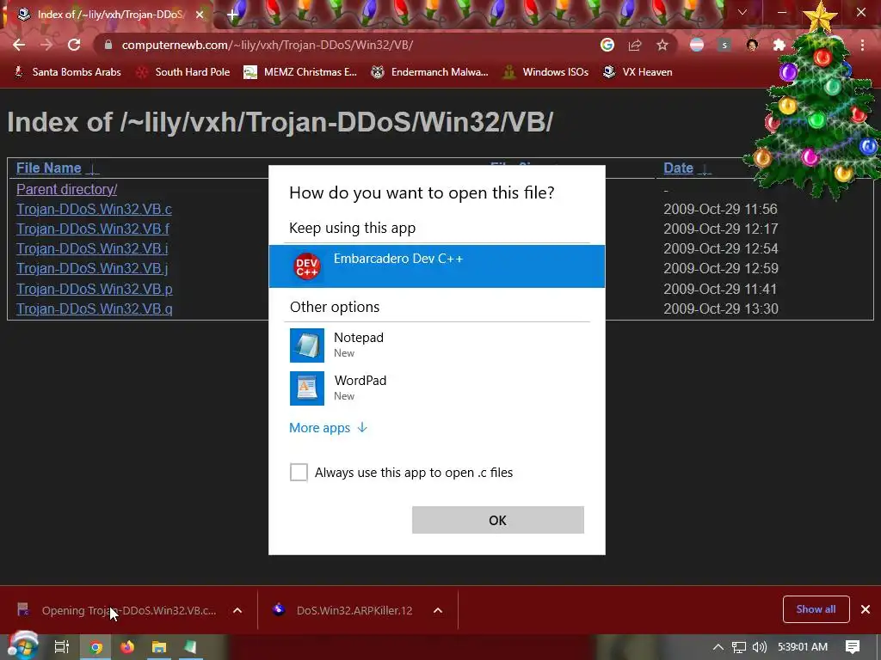Viewport: 881px width, 660px height.
Task: Open menu for Trojan-DDoS.Win32.VB.c download
Action: pos(237,611)
